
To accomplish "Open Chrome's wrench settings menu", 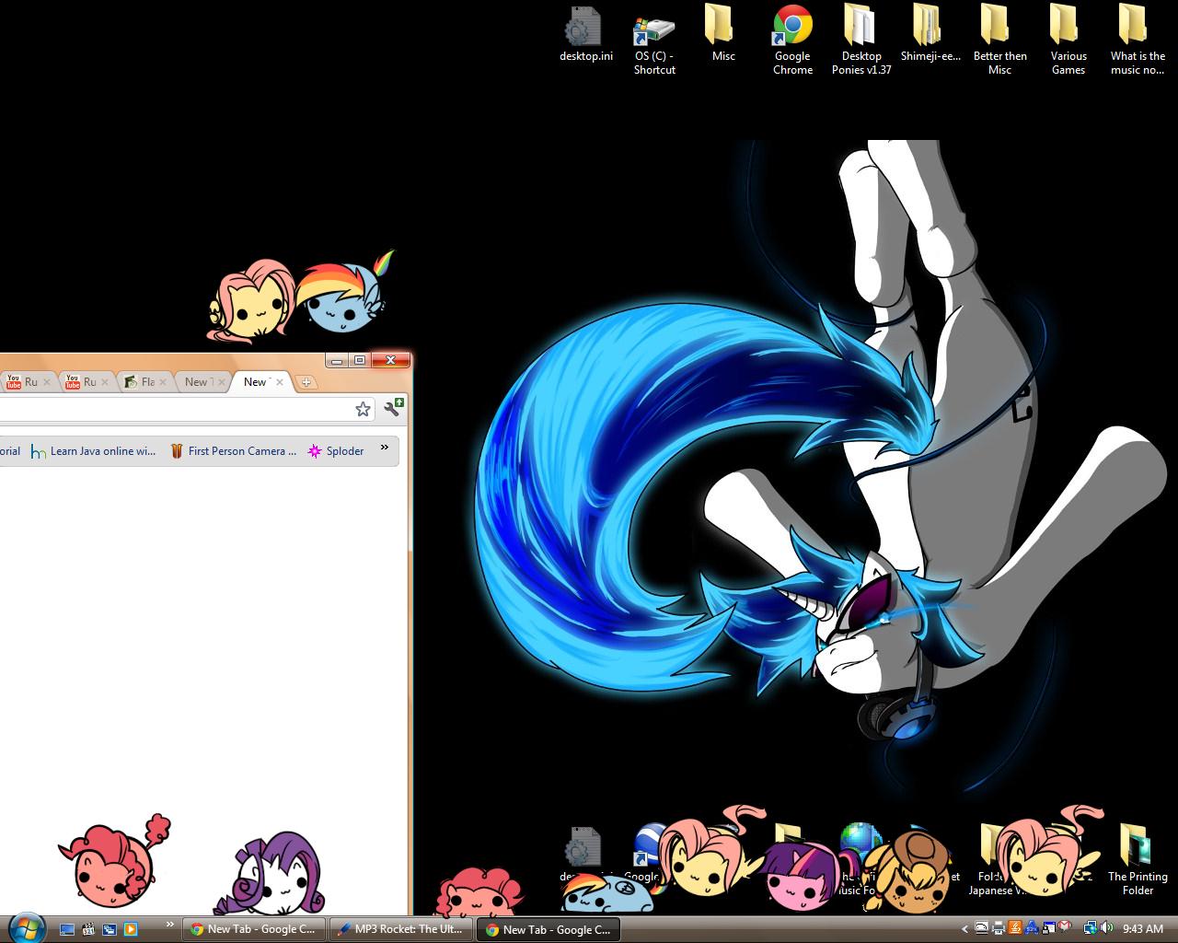I will coord(393,408).
